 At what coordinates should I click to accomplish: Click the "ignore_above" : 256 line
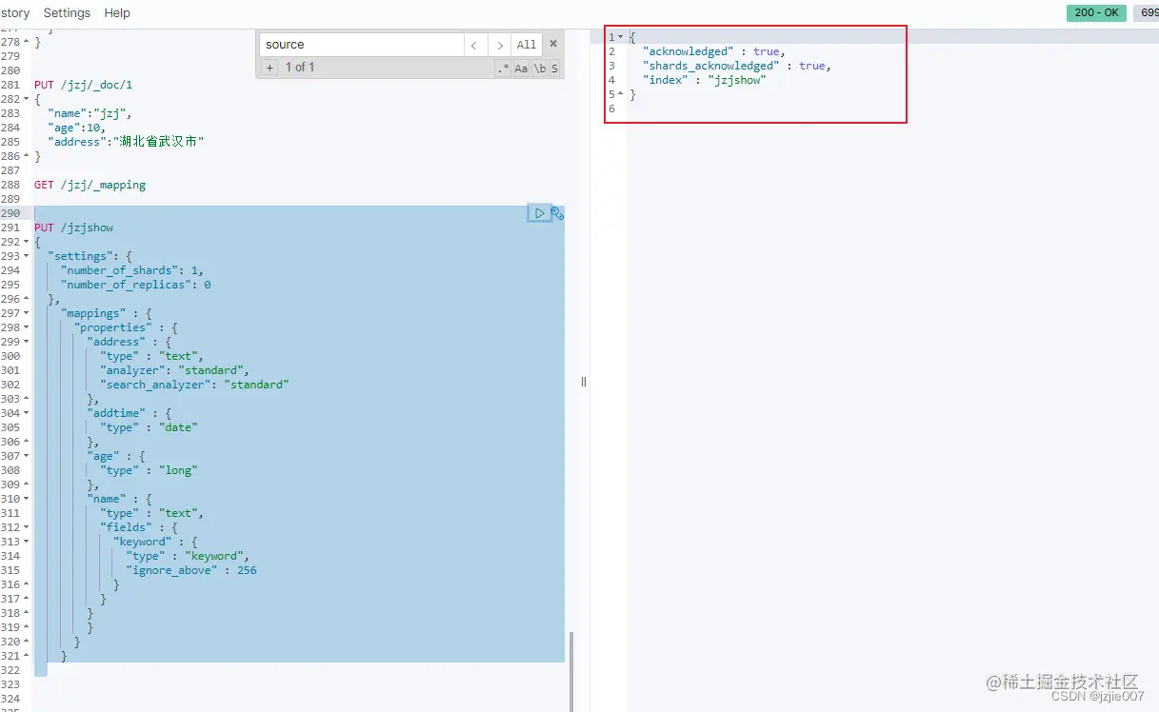pos(191,570)
